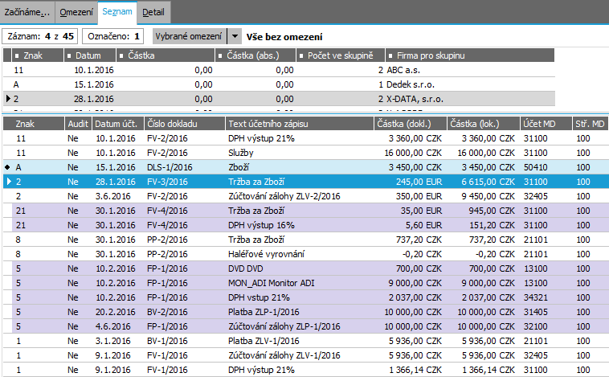Switch to the Omezení tab

point(77,12)
